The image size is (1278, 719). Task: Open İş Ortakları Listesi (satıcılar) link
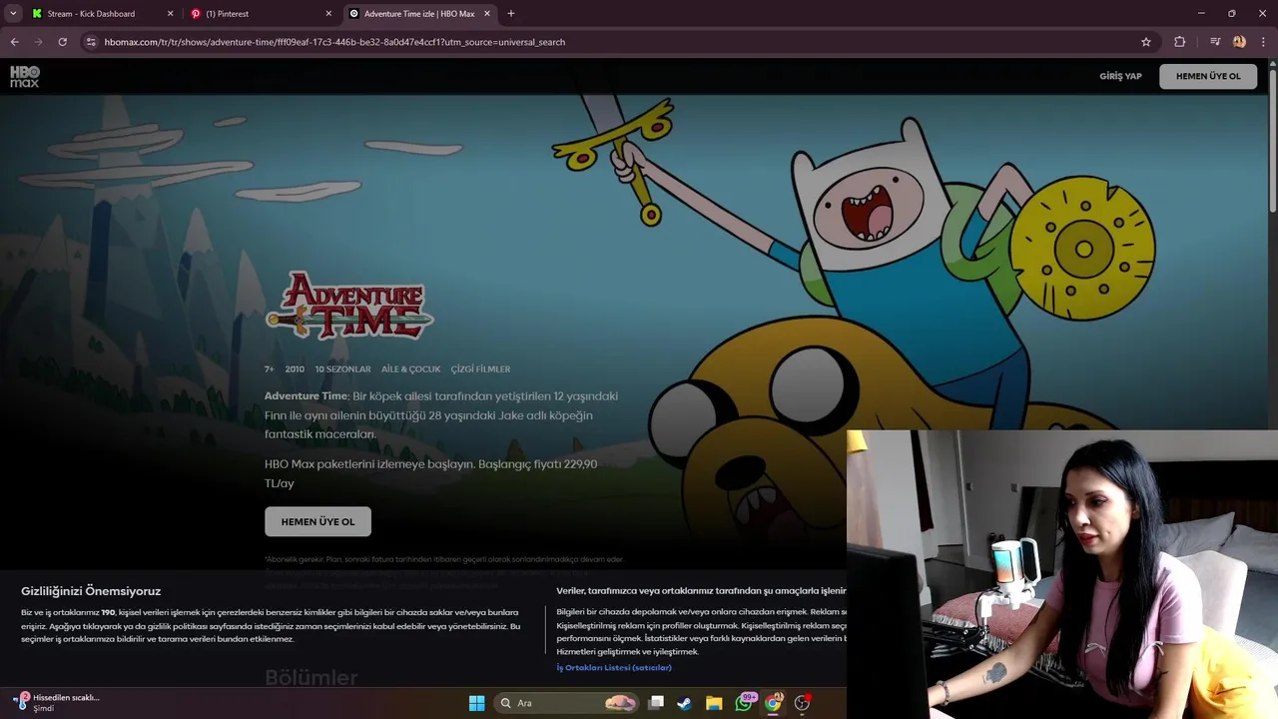[x=614, y=667]
